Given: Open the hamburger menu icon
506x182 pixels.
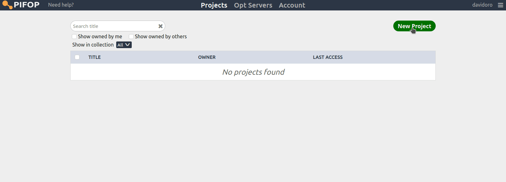Looking at the screenshot, I should point(501,5).
